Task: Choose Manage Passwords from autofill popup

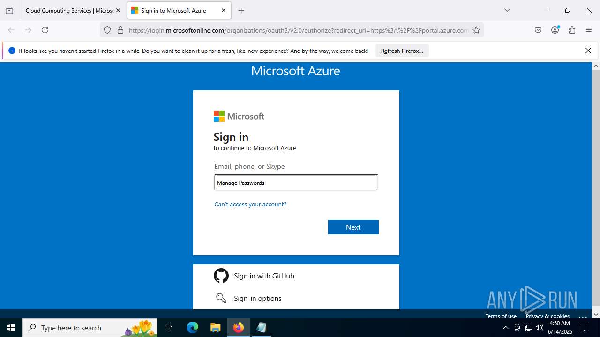Action: [x=296, y=183]
